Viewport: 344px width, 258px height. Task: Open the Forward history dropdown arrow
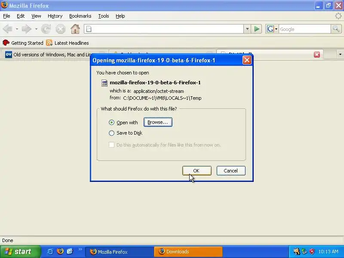[36, 29]
